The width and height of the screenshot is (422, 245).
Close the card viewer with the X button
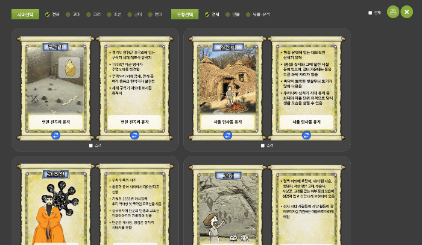tap(407, 12)
